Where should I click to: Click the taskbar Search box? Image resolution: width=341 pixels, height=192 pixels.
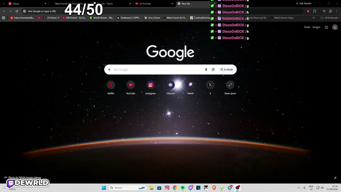tap(128, 188)
